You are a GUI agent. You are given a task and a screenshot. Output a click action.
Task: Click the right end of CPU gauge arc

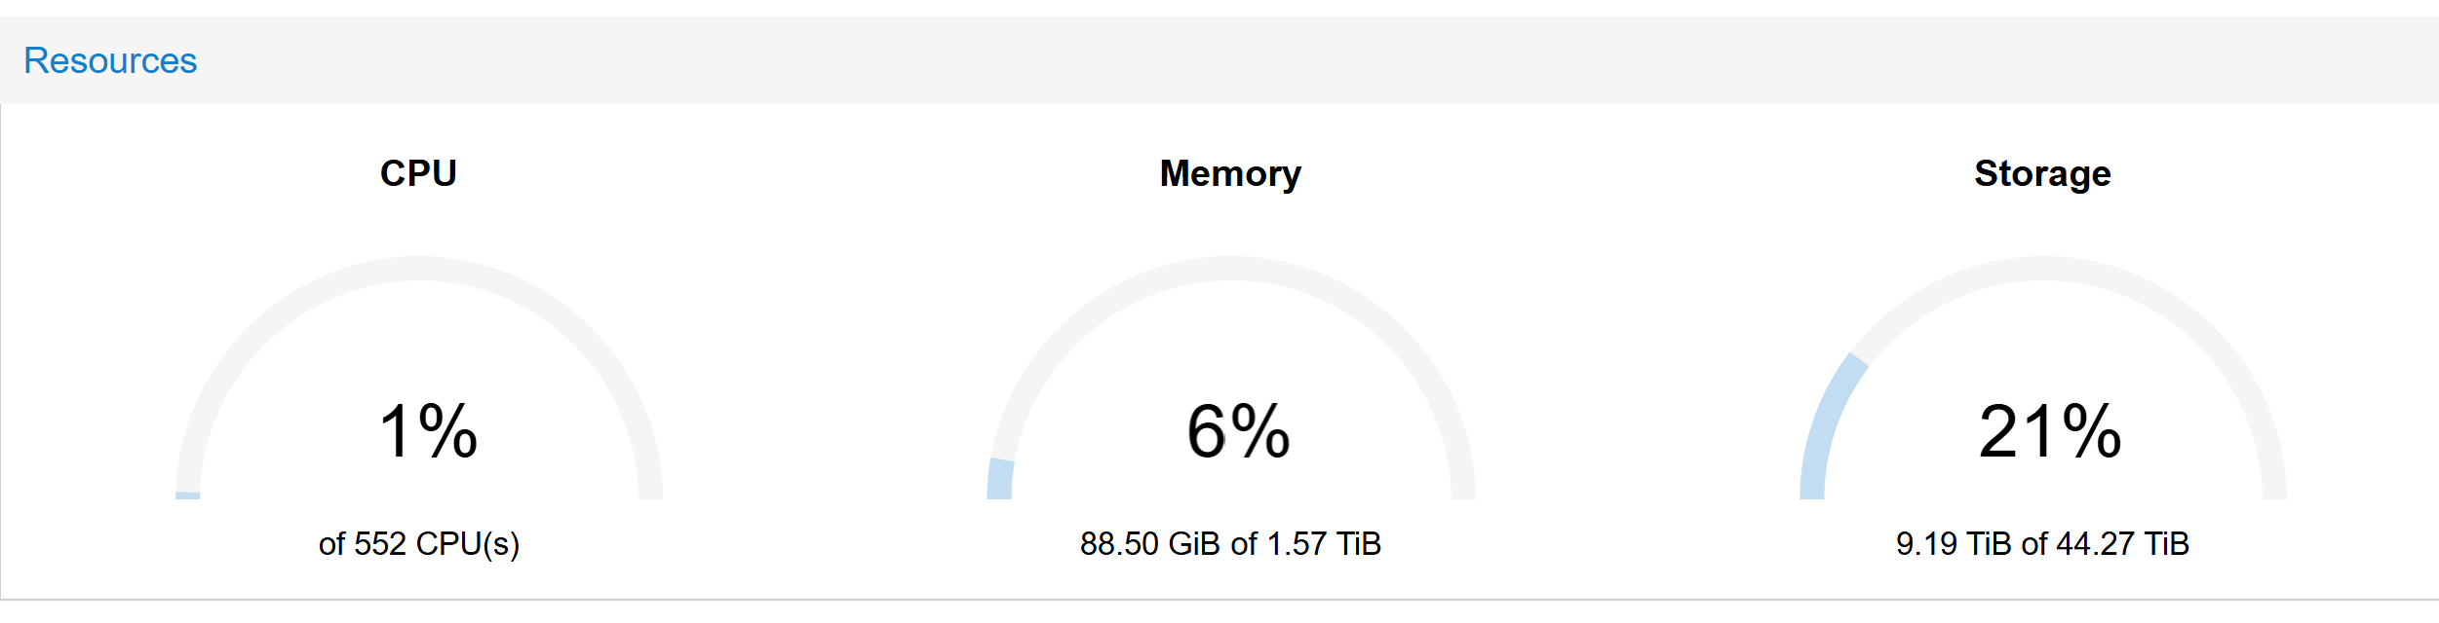650,492
